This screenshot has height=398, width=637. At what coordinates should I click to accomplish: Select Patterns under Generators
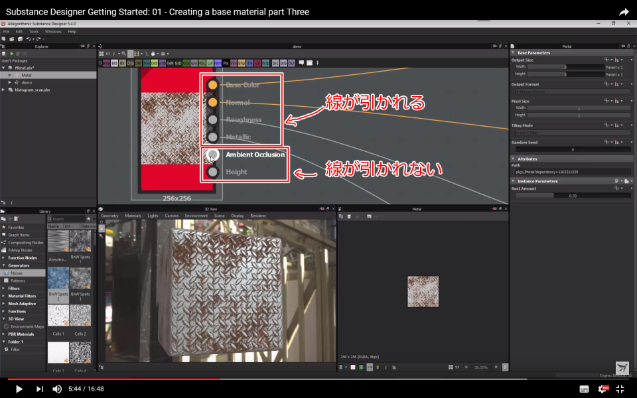pyautogui.click(x=18, y=281)
